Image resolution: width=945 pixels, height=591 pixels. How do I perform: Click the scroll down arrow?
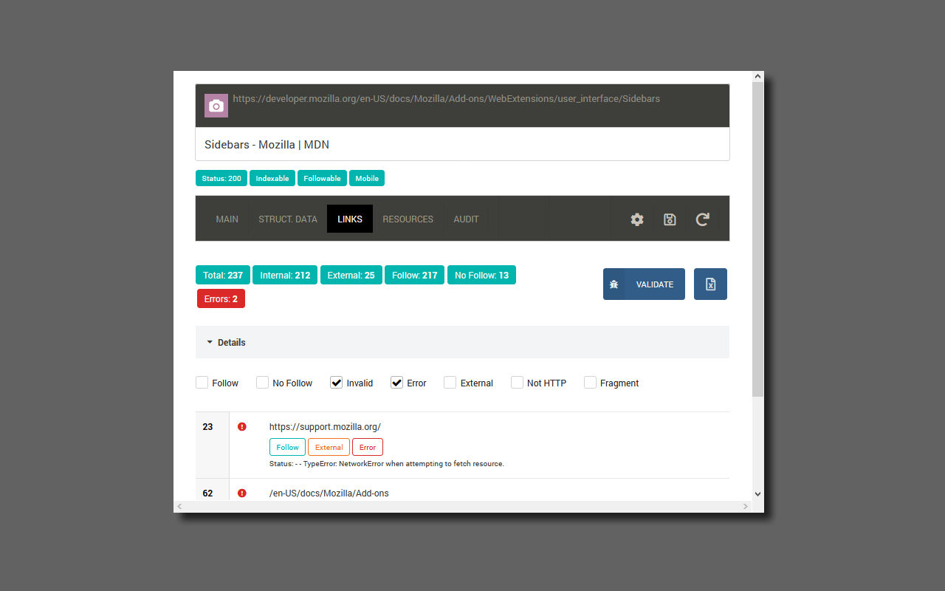coord(757,494)
